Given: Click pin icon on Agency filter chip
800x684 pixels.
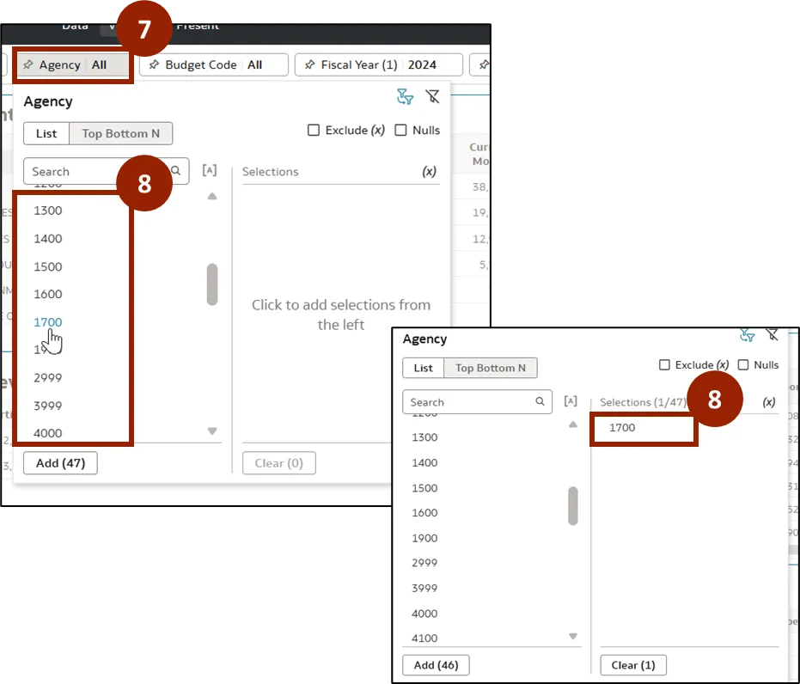Looking at the screenshot, I should [x=28, y=64].
